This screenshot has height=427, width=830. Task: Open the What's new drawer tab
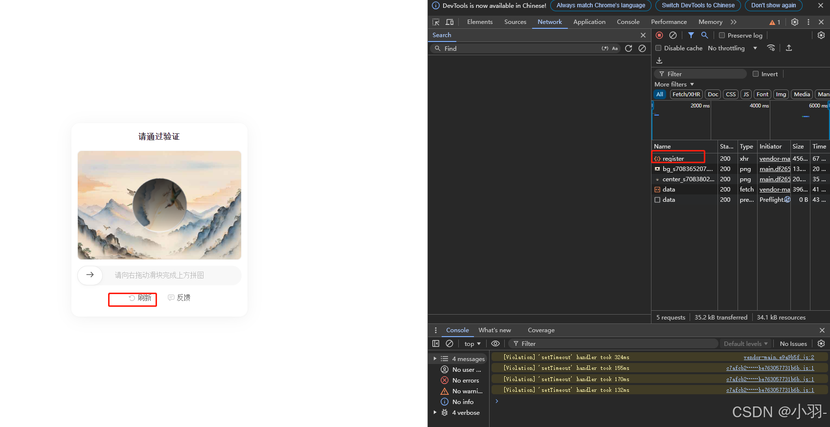click(x=494, y=330)
